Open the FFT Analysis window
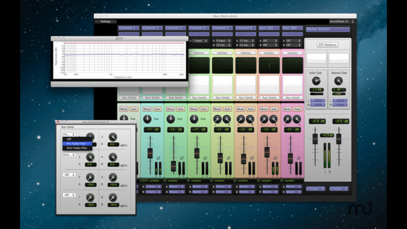This screenshot has height=229, width=407. click(327, 45)
